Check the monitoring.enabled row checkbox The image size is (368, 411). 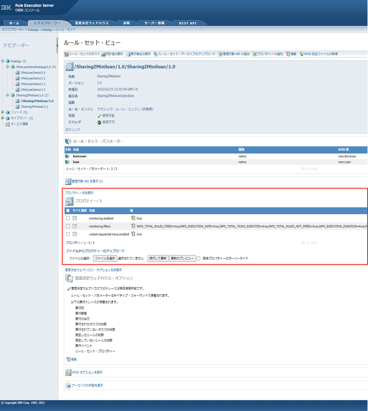pos(68,218)
